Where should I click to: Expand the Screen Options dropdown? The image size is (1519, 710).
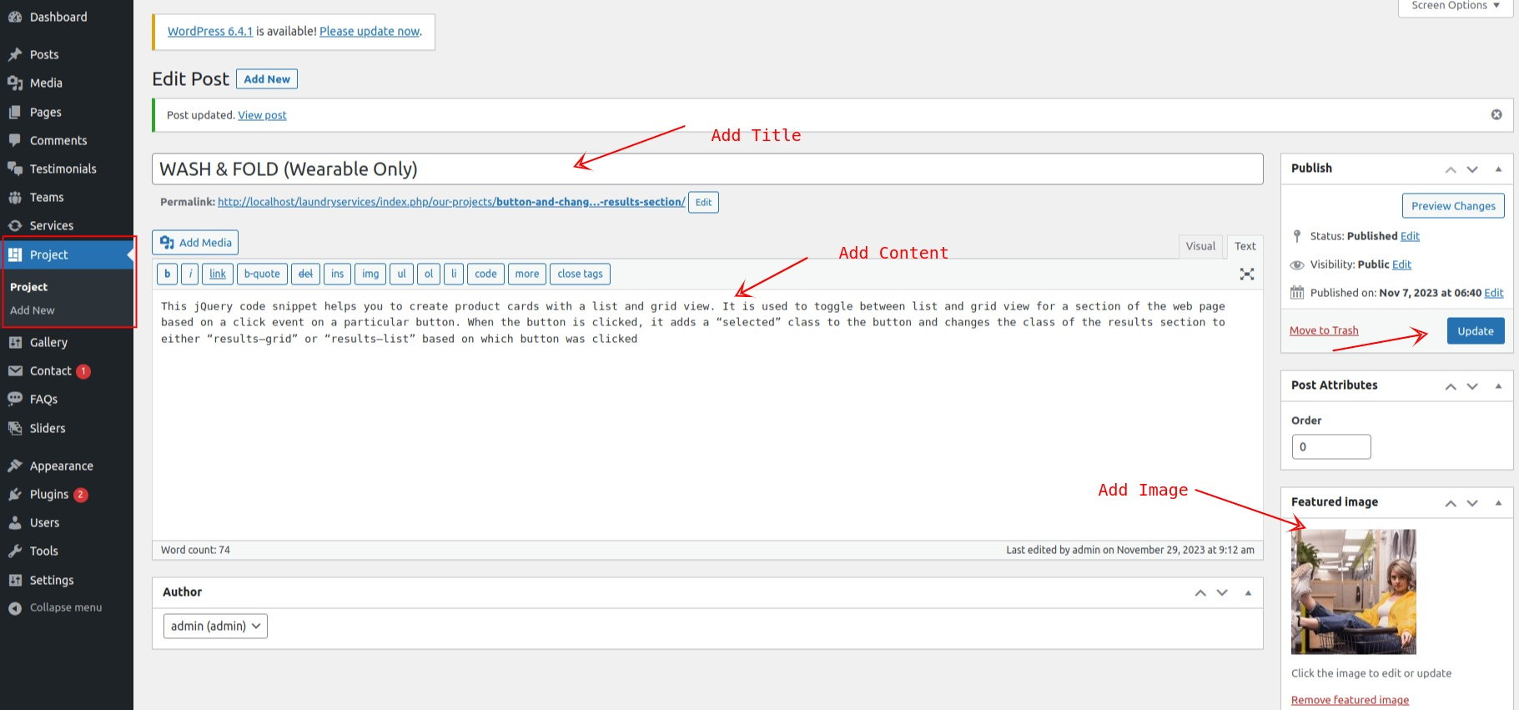click(x=1455, y=6)
